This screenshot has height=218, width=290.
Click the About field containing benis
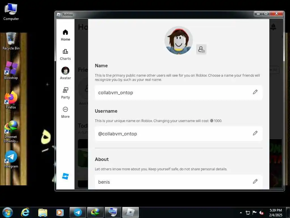[x=178, y=182]
